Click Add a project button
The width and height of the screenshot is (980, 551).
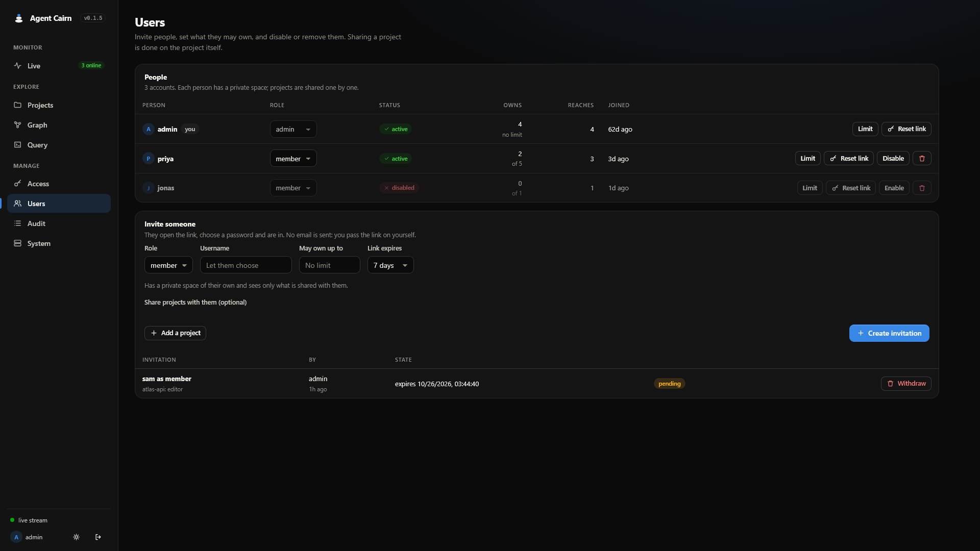(175, 333)
